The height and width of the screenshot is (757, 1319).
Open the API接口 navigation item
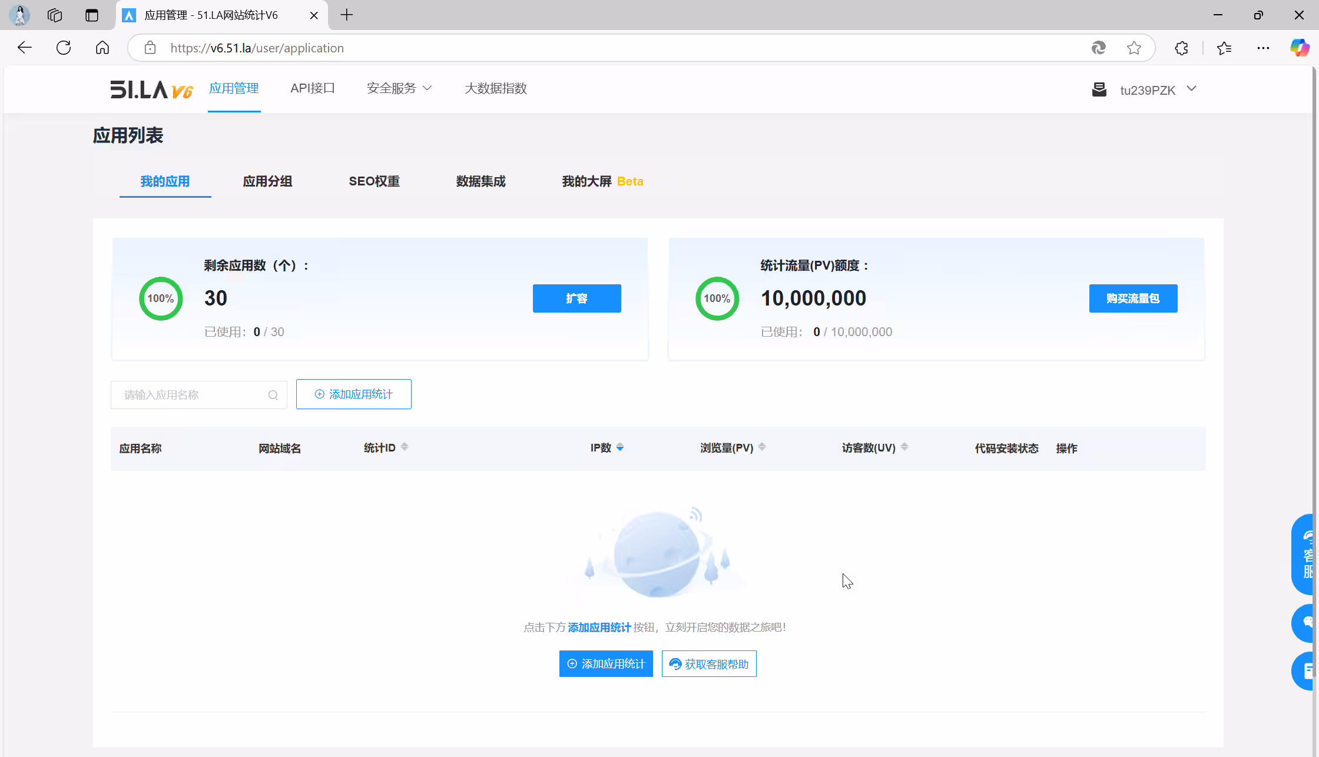click(x=313, y=88)
